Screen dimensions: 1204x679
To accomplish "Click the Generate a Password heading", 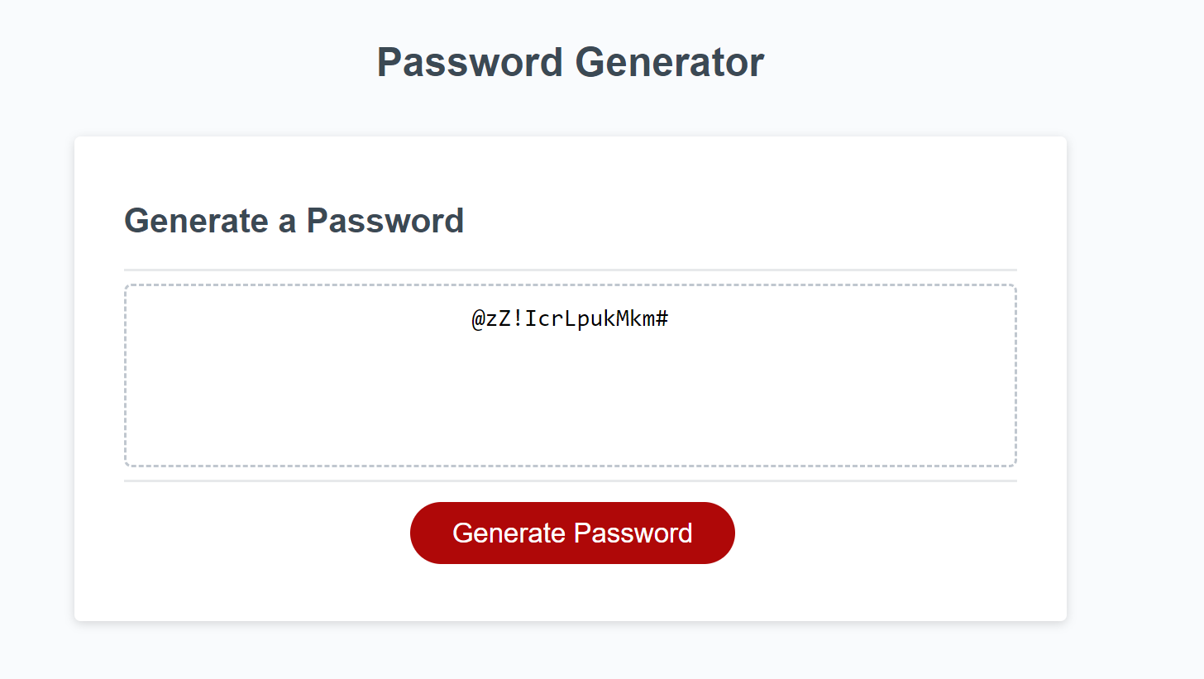I will pos(294,221).
